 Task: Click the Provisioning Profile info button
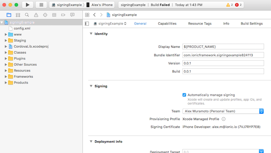point(223,119)
